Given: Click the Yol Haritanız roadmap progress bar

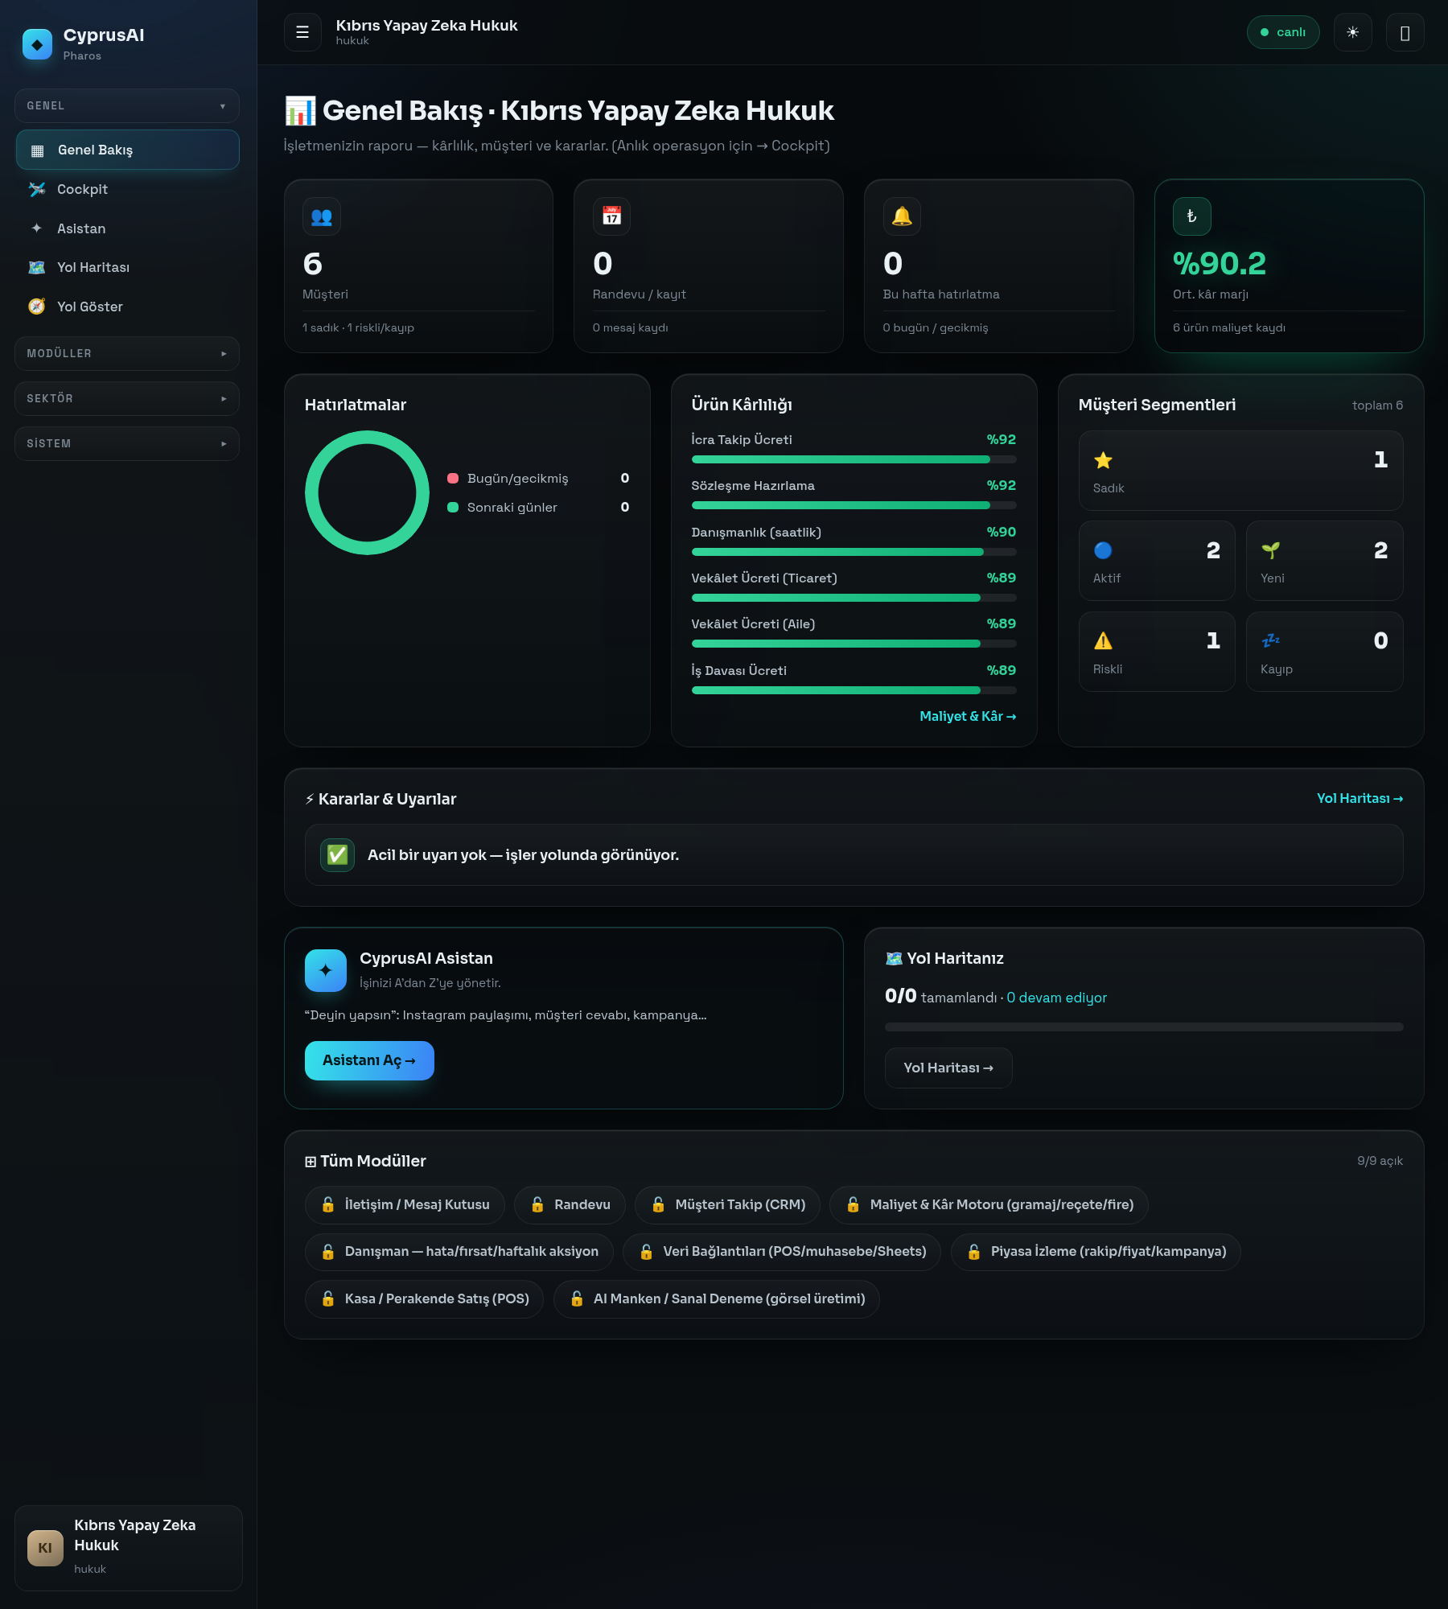Looking at the screenshot, I should pyautogui.click(x=1144, y=1027).
